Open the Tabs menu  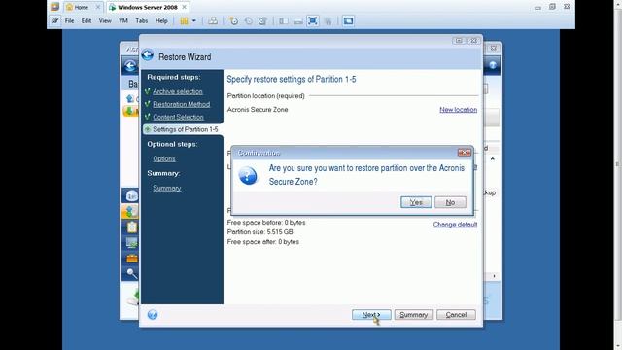tap(141, 21)
